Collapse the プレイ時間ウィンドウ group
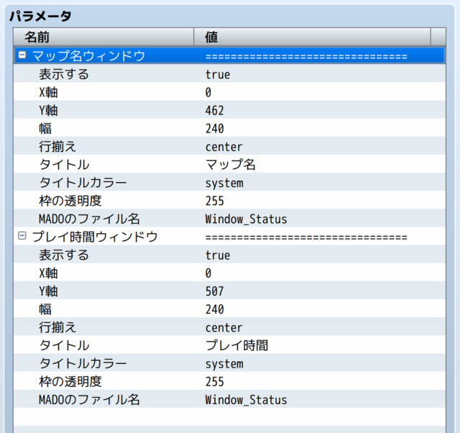The height and width of the screenshot is (433, 460). (22, 236)
